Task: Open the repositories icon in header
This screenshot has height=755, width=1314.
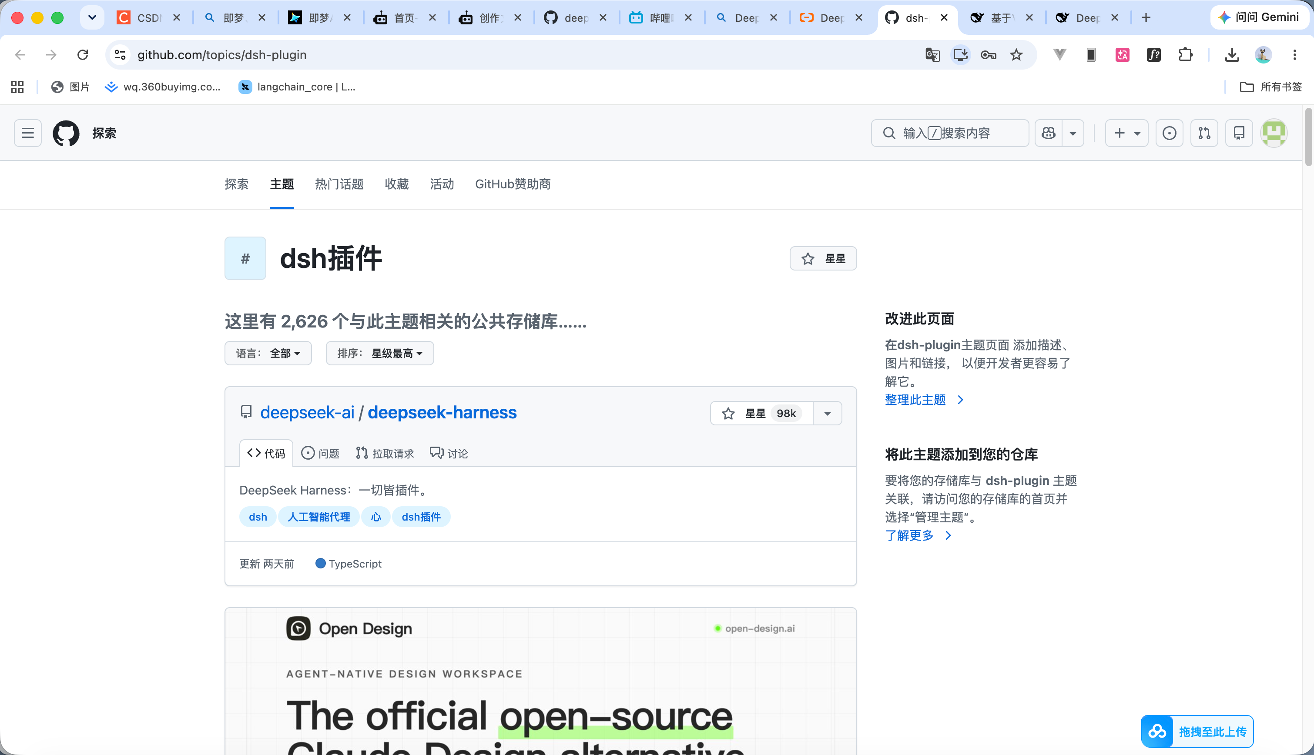Action: coord(1239,133)
